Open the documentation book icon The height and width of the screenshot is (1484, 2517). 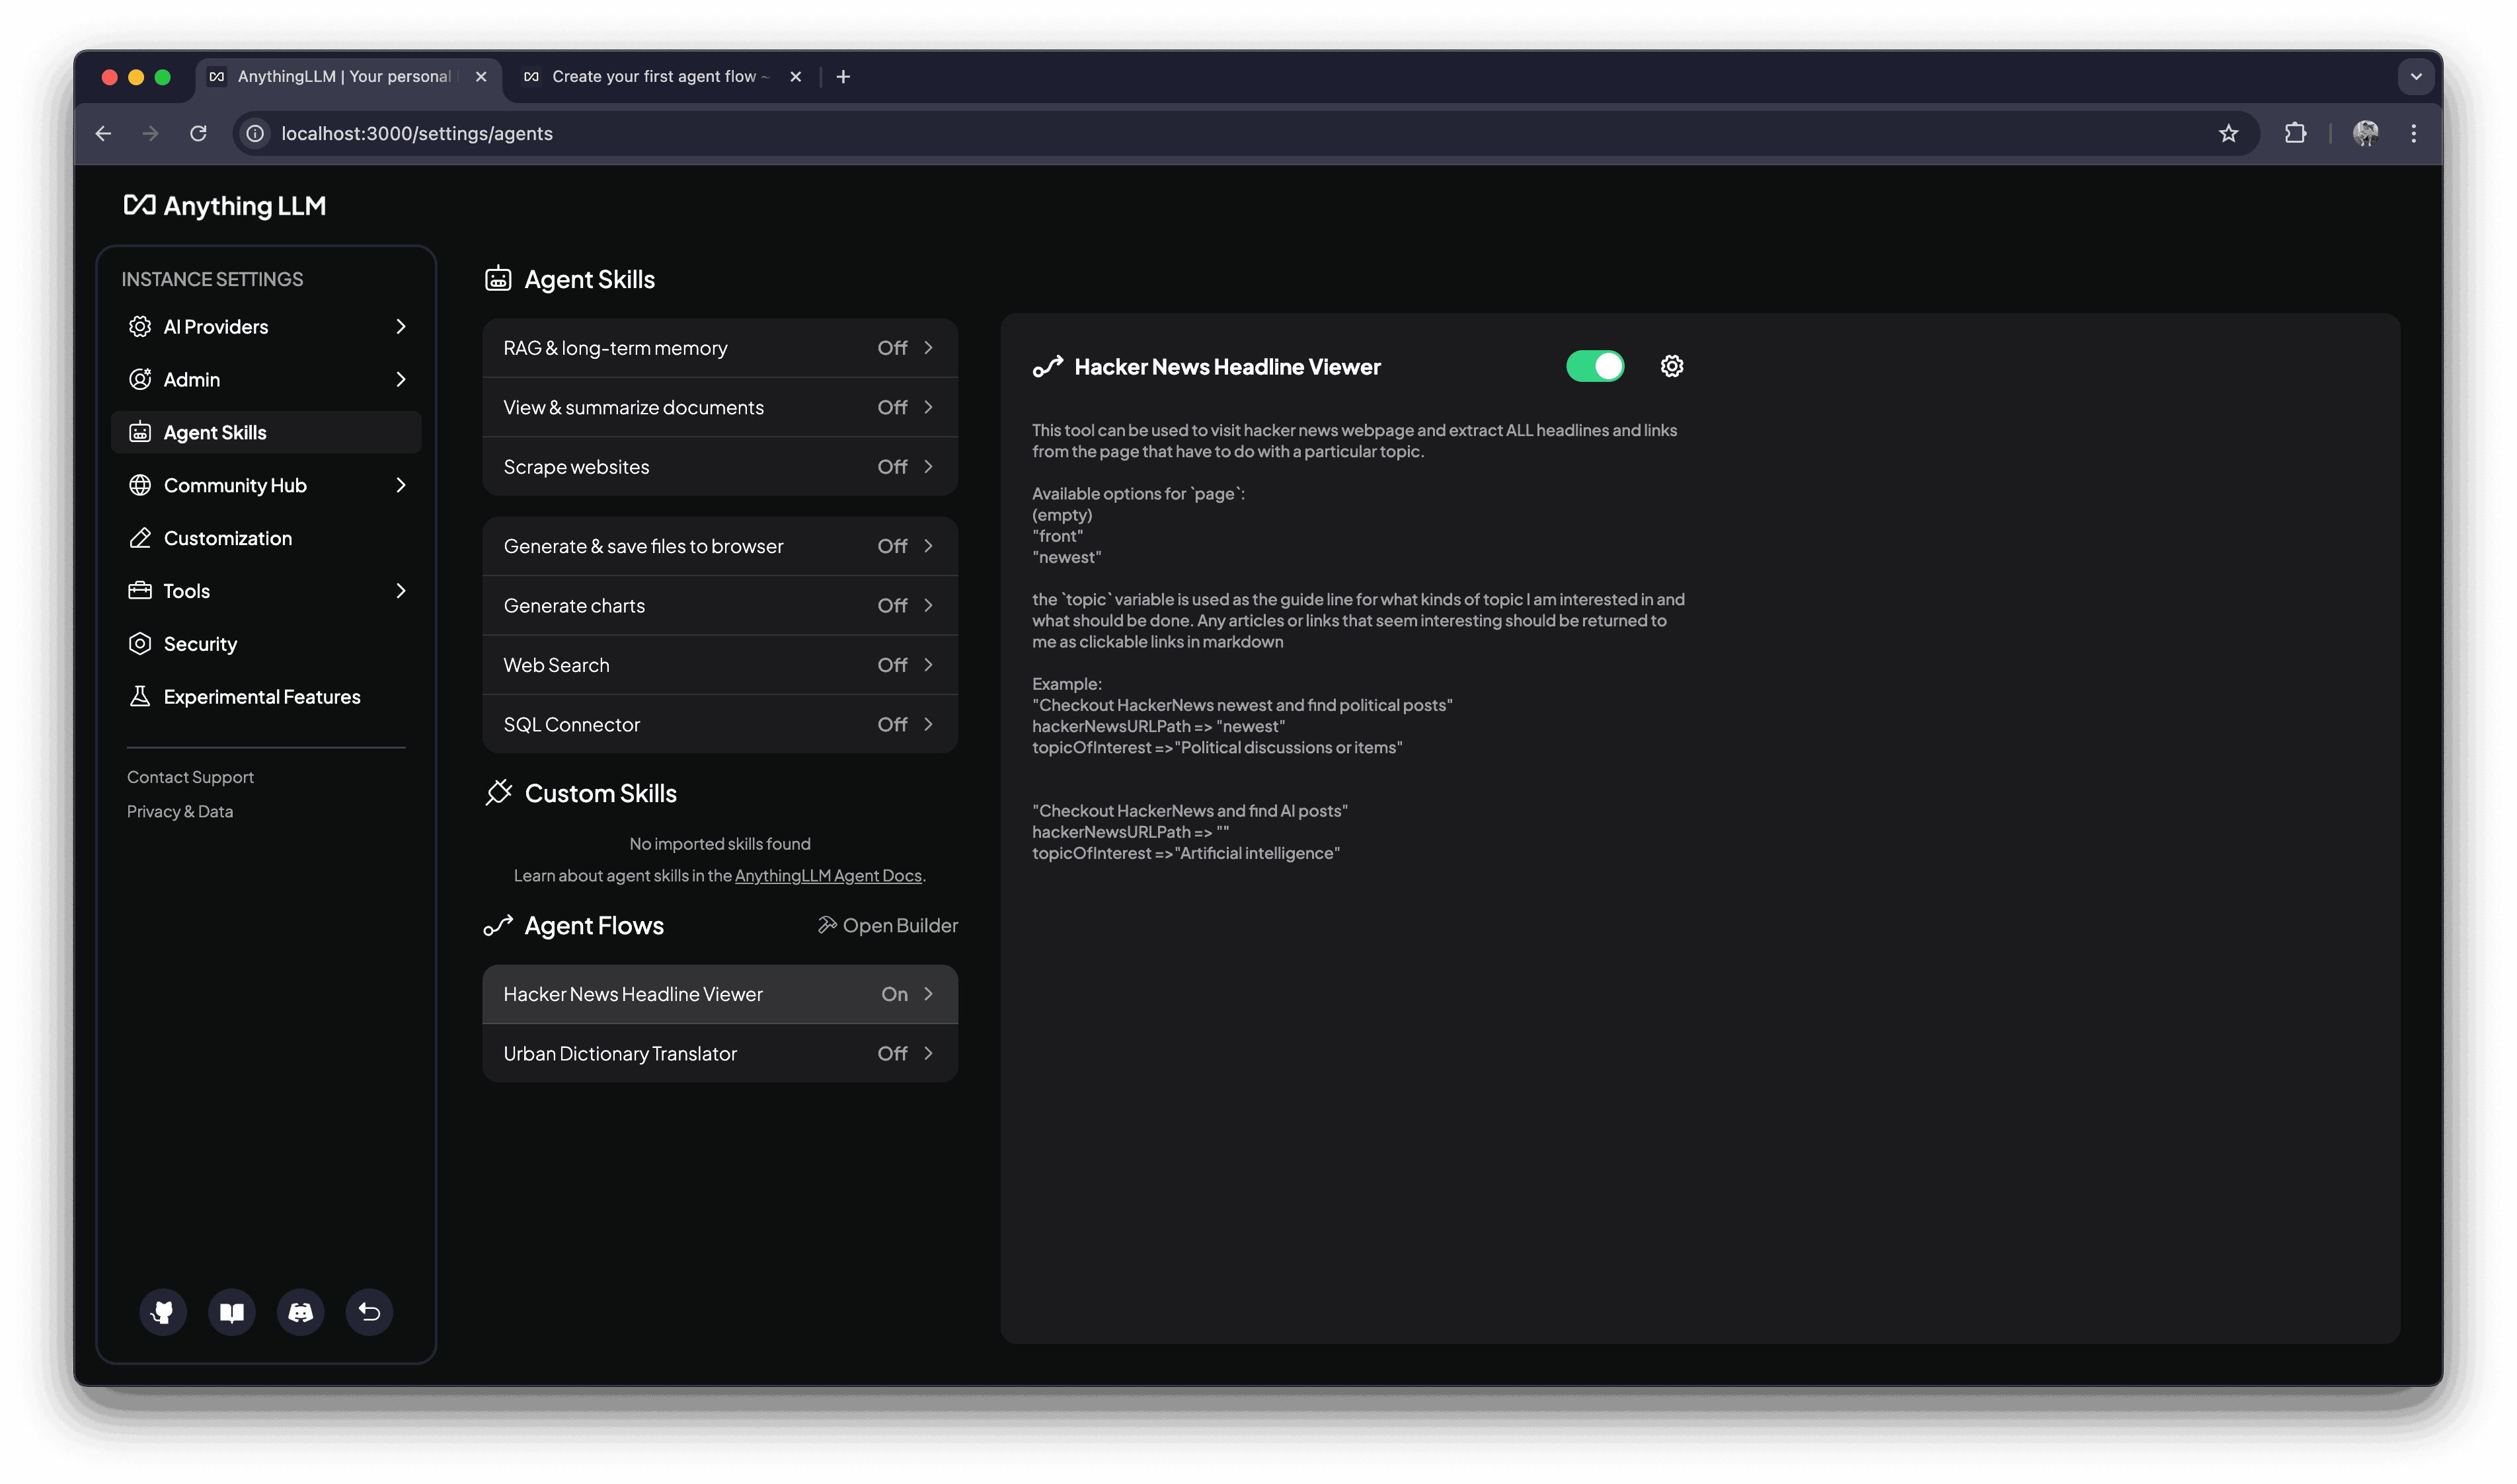click(232, 1311)
